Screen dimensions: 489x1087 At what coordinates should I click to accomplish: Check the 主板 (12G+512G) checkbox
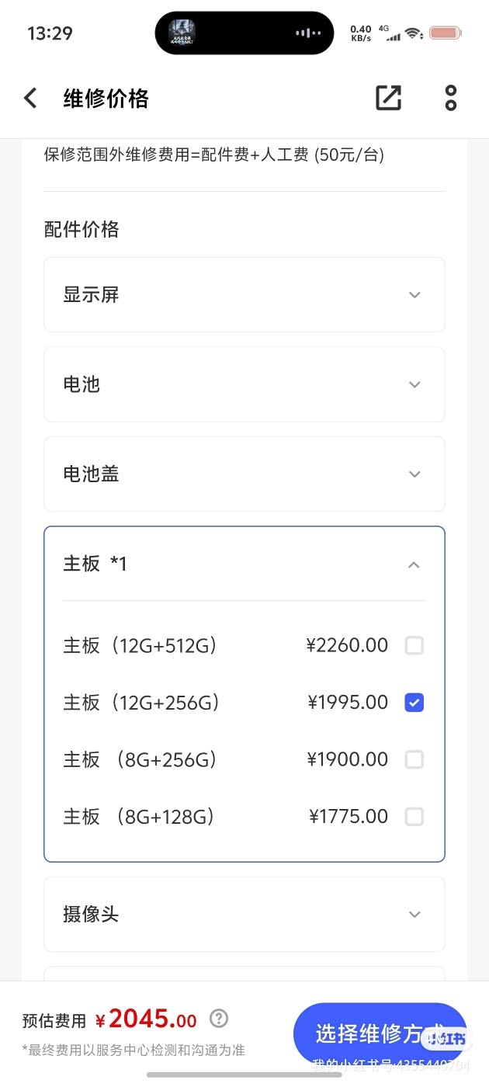(x=414, y=645)
